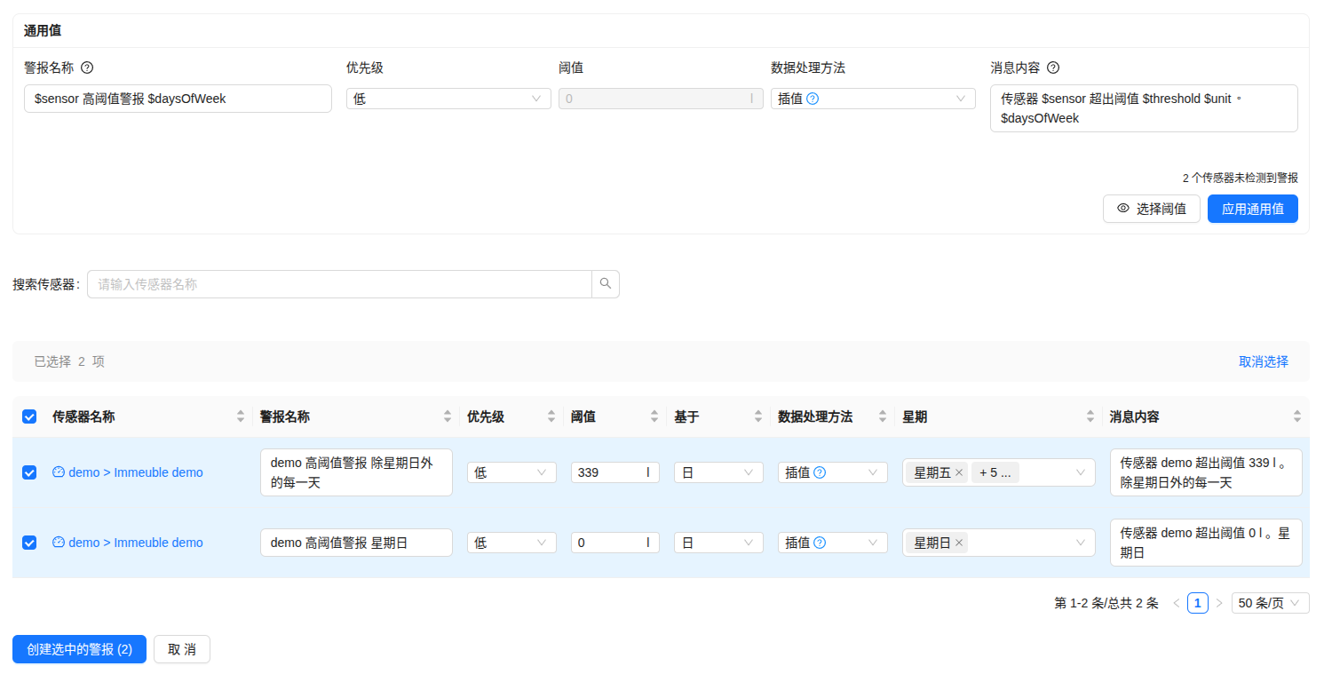Click the help icon next to 警报名称

tap(87, 67)
